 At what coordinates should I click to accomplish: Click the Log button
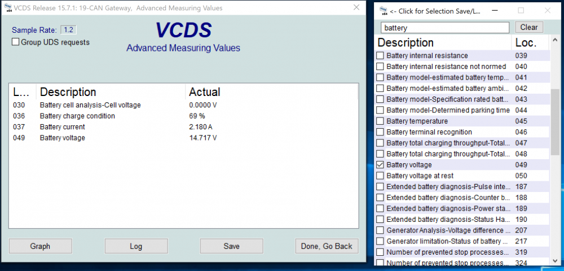click(x=136, y=246)
